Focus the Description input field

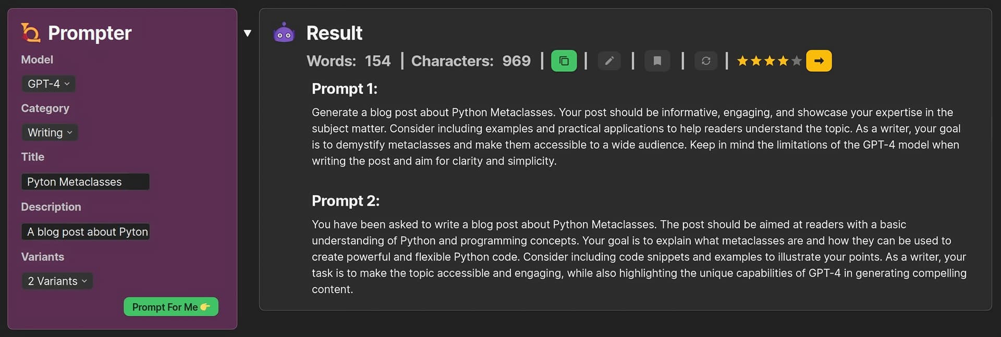pyautogui.click(x=86, y=232)
